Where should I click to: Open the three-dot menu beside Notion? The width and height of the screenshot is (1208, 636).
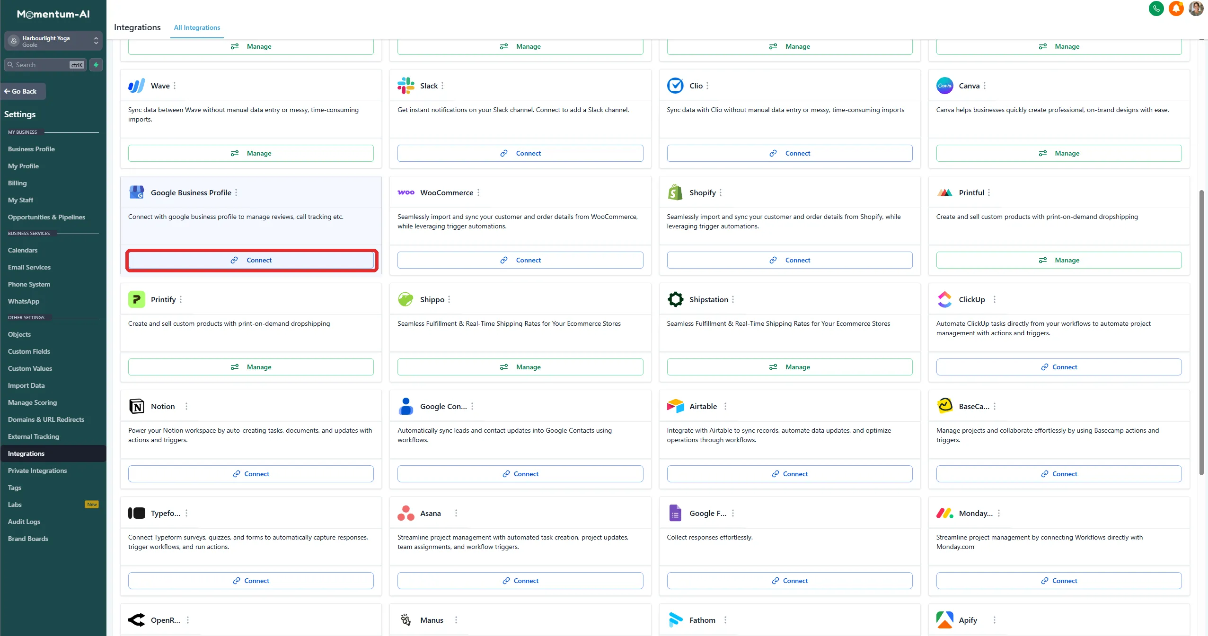pos(186,406)
